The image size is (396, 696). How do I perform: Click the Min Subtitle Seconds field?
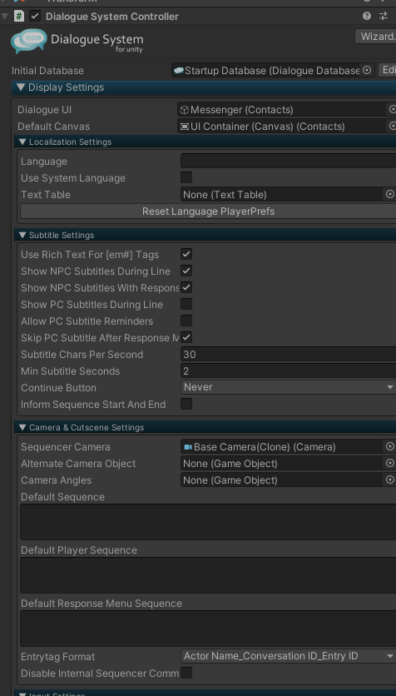[x=288, y=370]
